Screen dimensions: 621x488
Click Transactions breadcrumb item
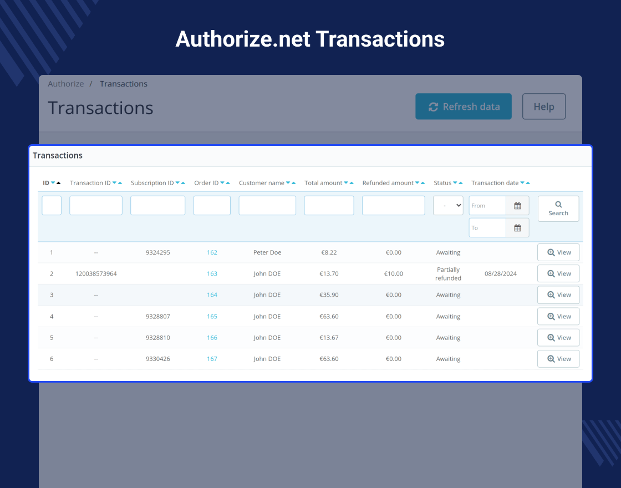point(124,84)
